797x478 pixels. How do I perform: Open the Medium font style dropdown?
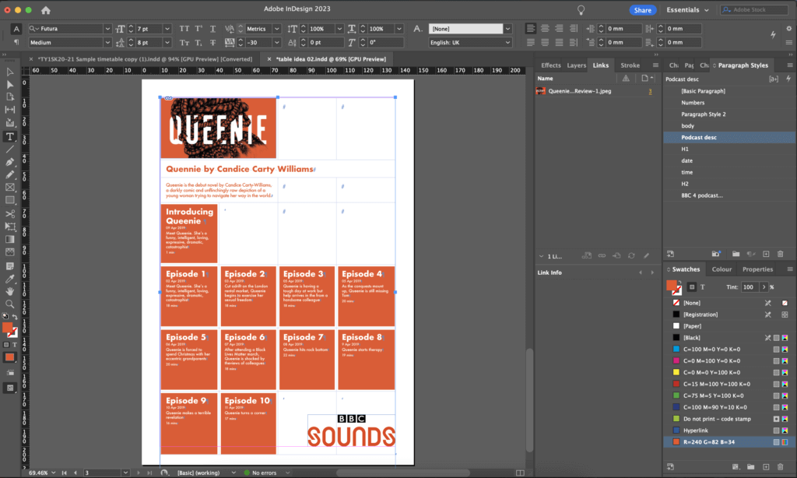pos(107,43)
